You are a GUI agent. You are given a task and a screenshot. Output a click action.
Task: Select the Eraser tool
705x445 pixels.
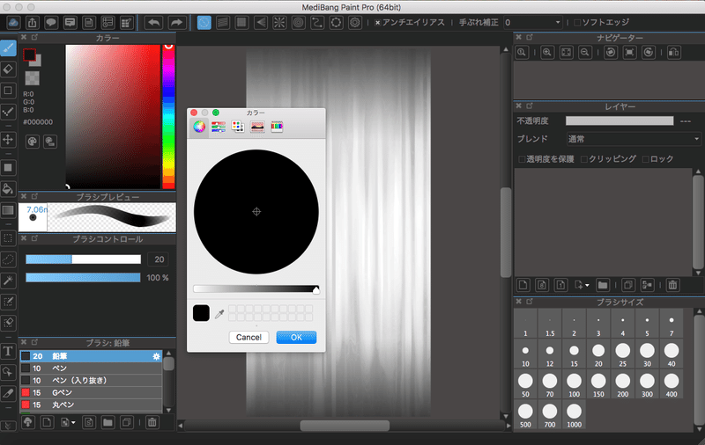point(8,69)
